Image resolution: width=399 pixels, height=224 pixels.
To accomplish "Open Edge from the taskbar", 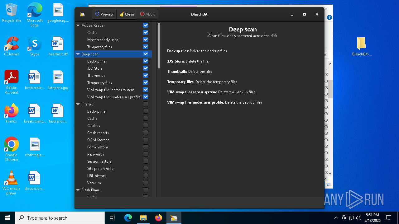I will coord(128,218).
